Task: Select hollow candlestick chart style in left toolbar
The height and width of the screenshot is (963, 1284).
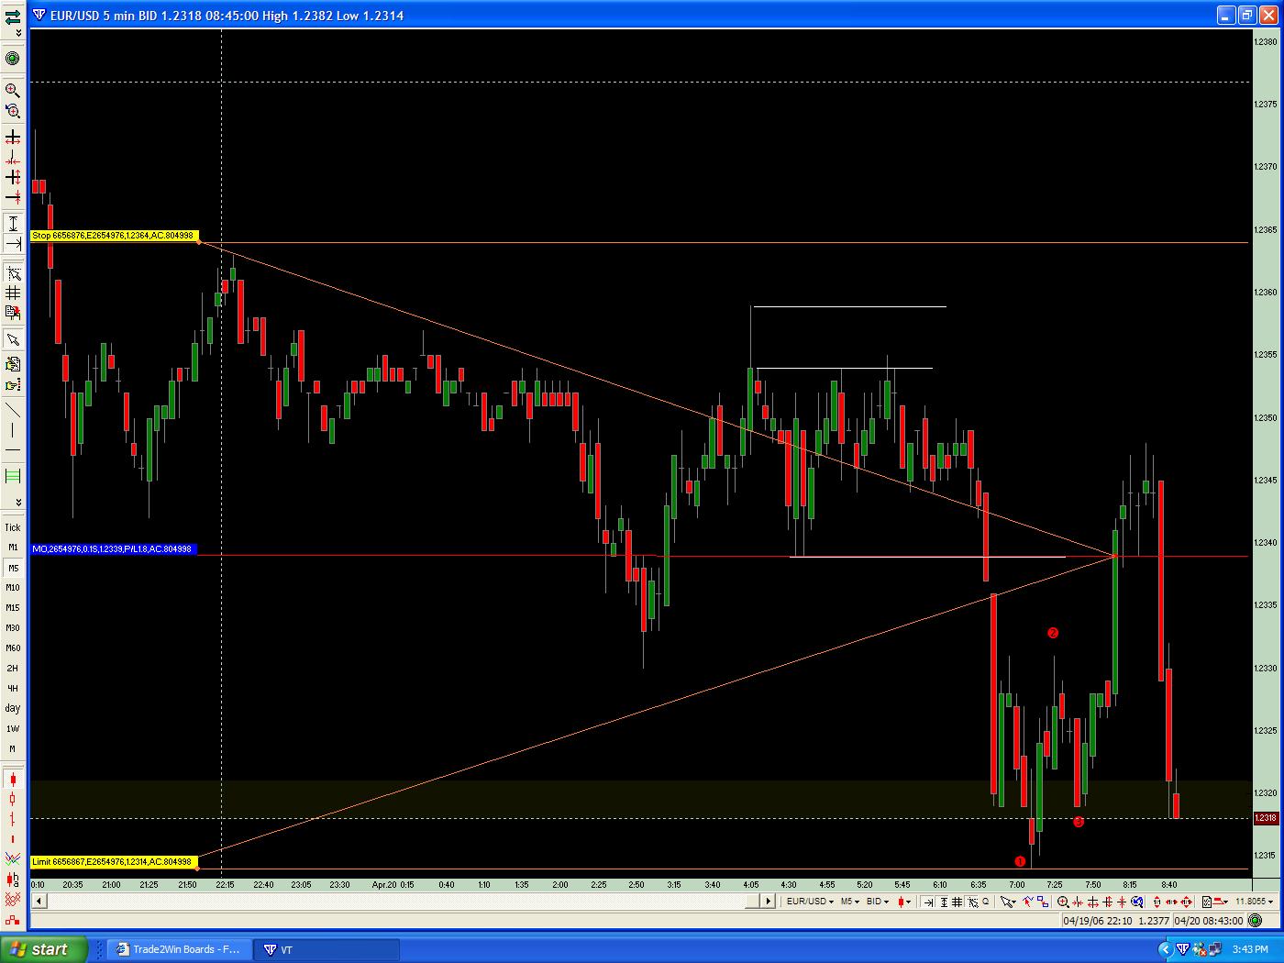Action: tap(13, 799)
